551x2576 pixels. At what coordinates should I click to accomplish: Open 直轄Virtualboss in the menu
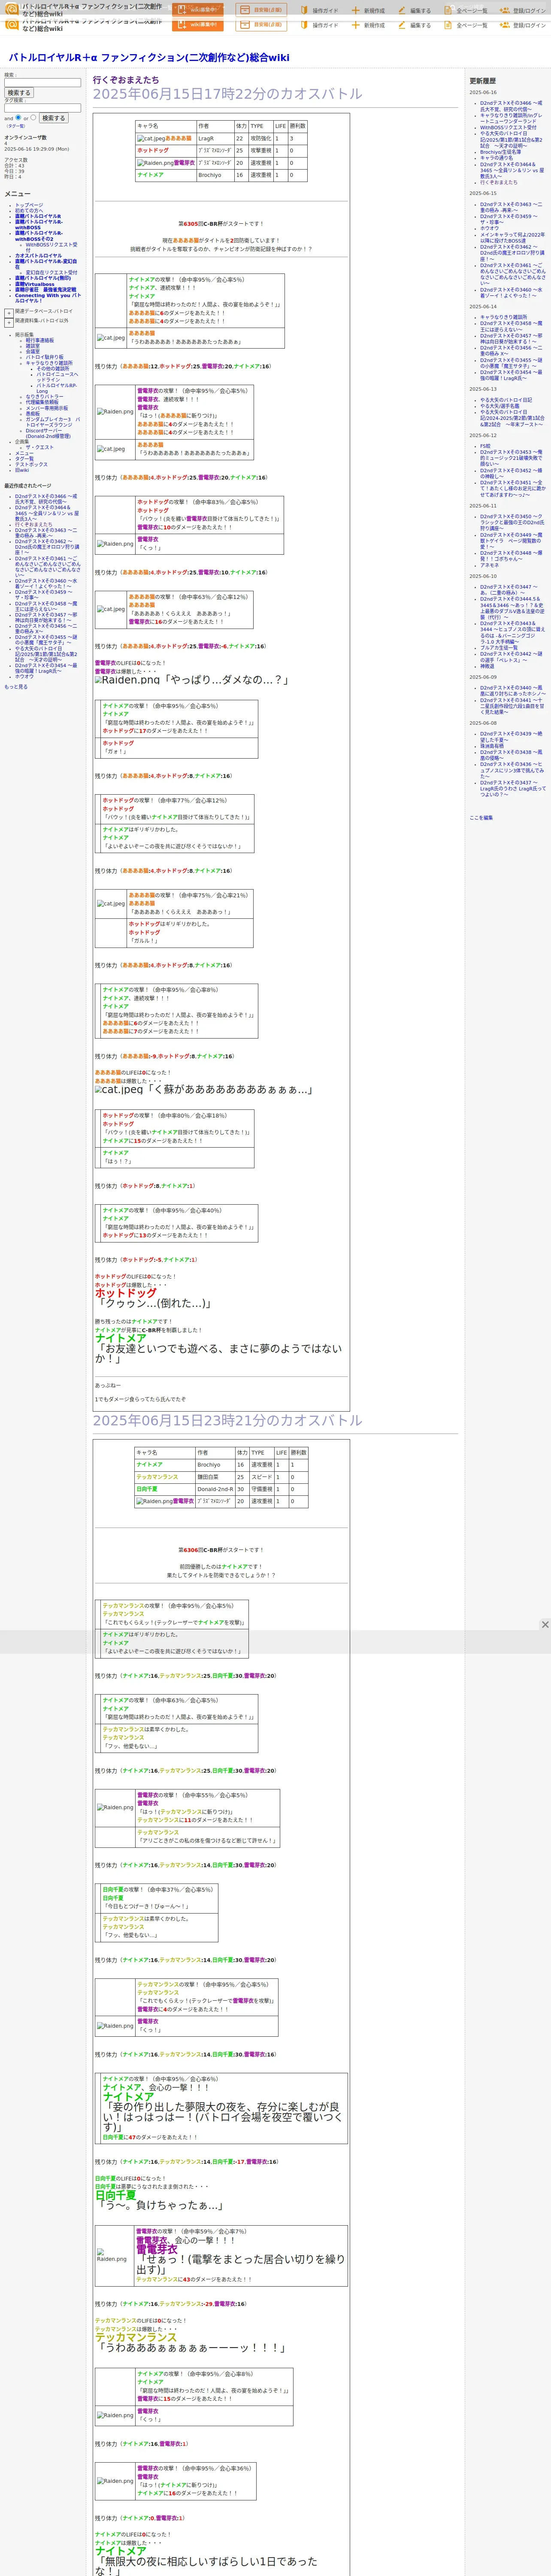tap(35, 284)
